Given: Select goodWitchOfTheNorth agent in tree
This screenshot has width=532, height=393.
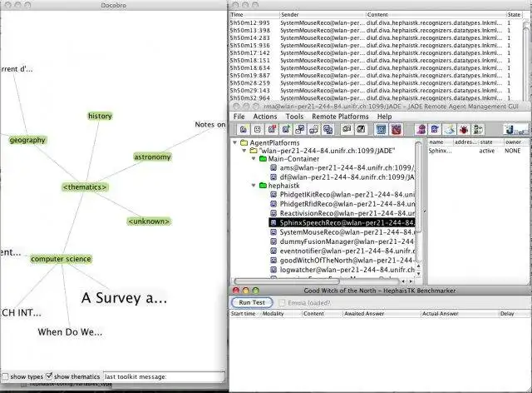Looking at the screenshot, I should pos(342,261).
